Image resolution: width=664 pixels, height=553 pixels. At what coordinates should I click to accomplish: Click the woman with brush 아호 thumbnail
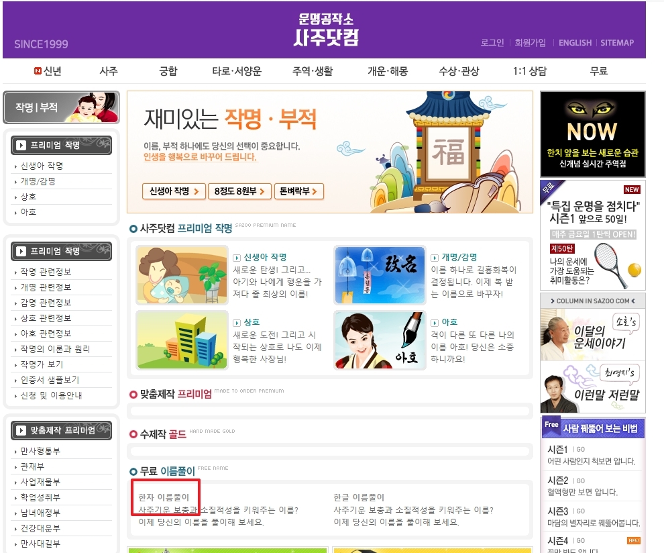pos(380,340)
